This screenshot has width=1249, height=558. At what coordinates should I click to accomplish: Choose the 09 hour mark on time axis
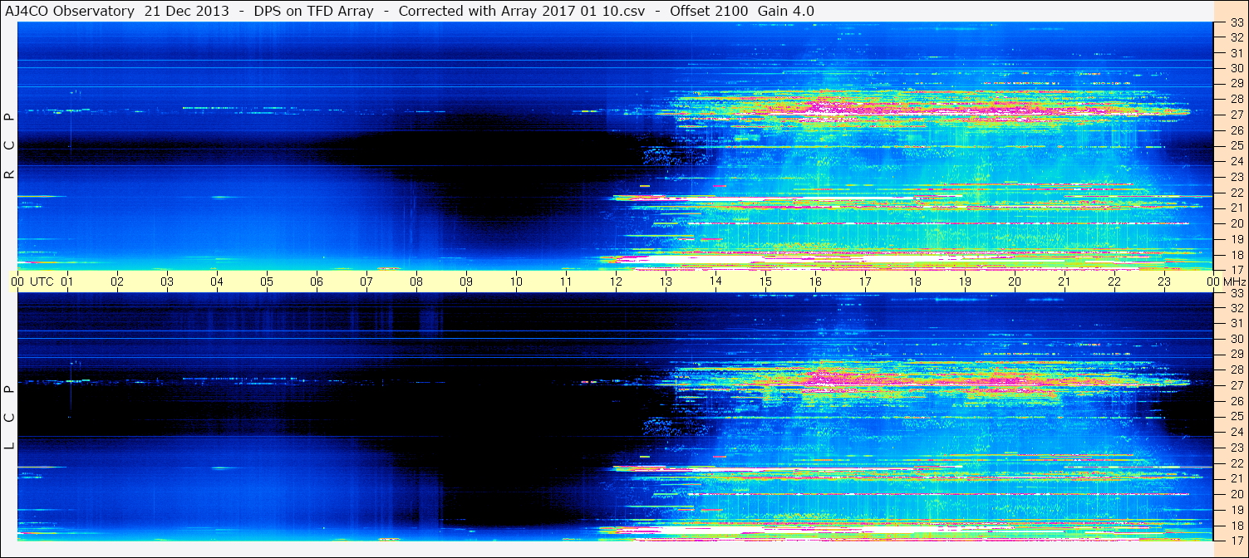[466, 281]
